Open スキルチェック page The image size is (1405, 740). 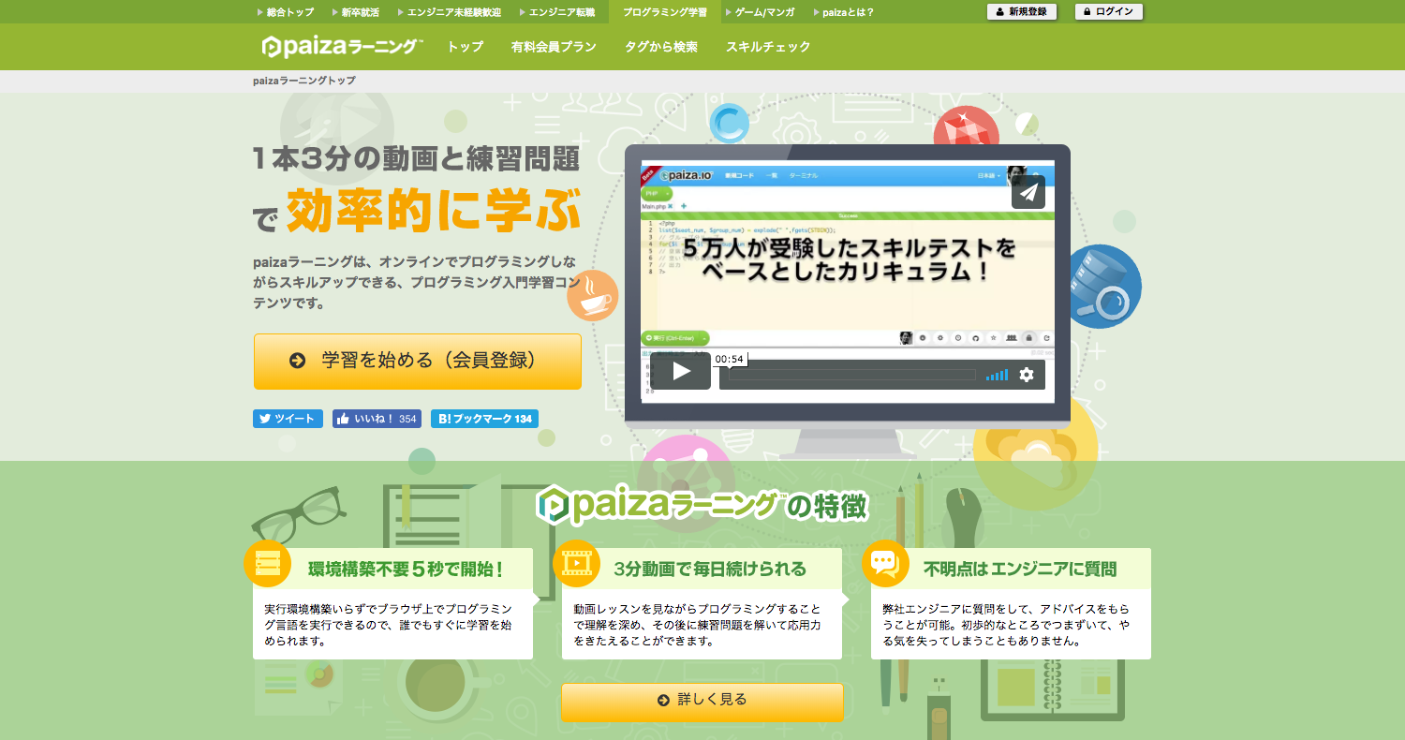tap(768, 46)
